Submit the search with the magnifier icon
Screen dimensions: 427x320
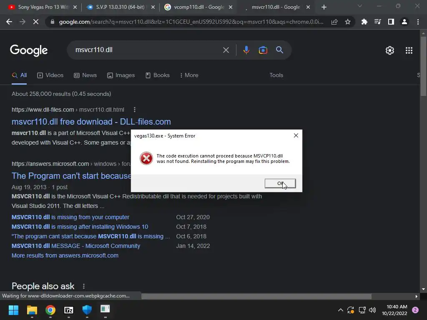click(280, 50)
